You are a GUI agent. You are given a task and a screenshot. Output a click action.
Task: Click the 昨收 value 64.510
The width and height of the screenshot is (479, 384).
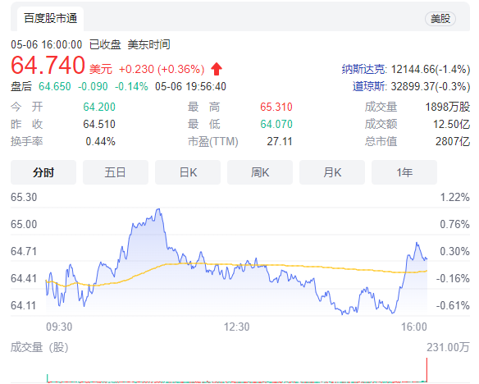point(99,125)
